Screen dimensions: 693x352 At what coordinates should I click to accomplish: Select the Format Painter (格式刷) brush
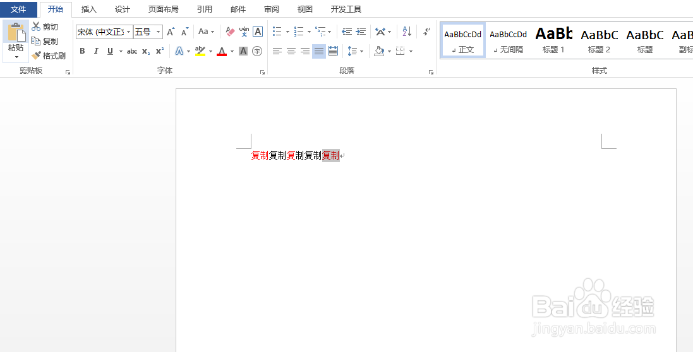tap(48, 56)
